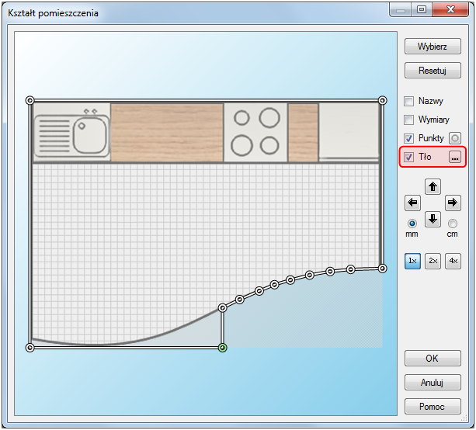Set zoom level to 2x
476x430 pixels.
pyautogui.click(x=433, y=262)
